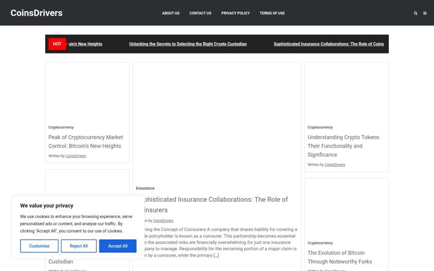
Task: Open the hamburger menu icon
Action: [425, 13]
